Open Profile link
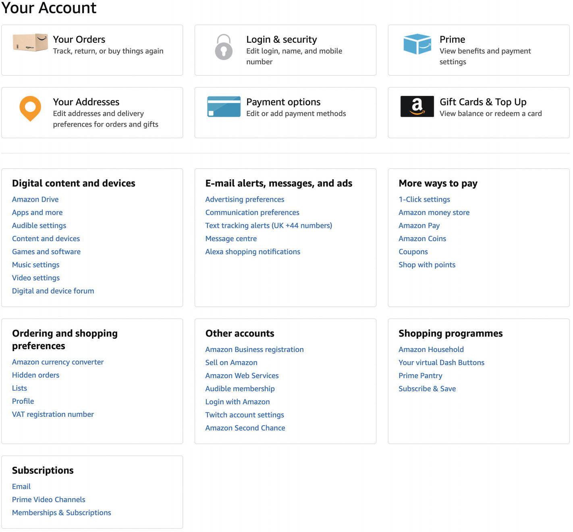The height and width of the screenshot is (532, 573). [x=23, y=402]
